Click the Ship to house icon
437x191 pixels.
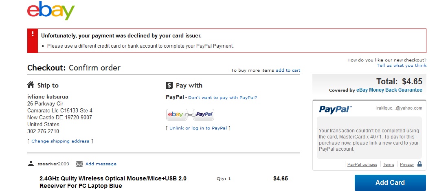31,85
